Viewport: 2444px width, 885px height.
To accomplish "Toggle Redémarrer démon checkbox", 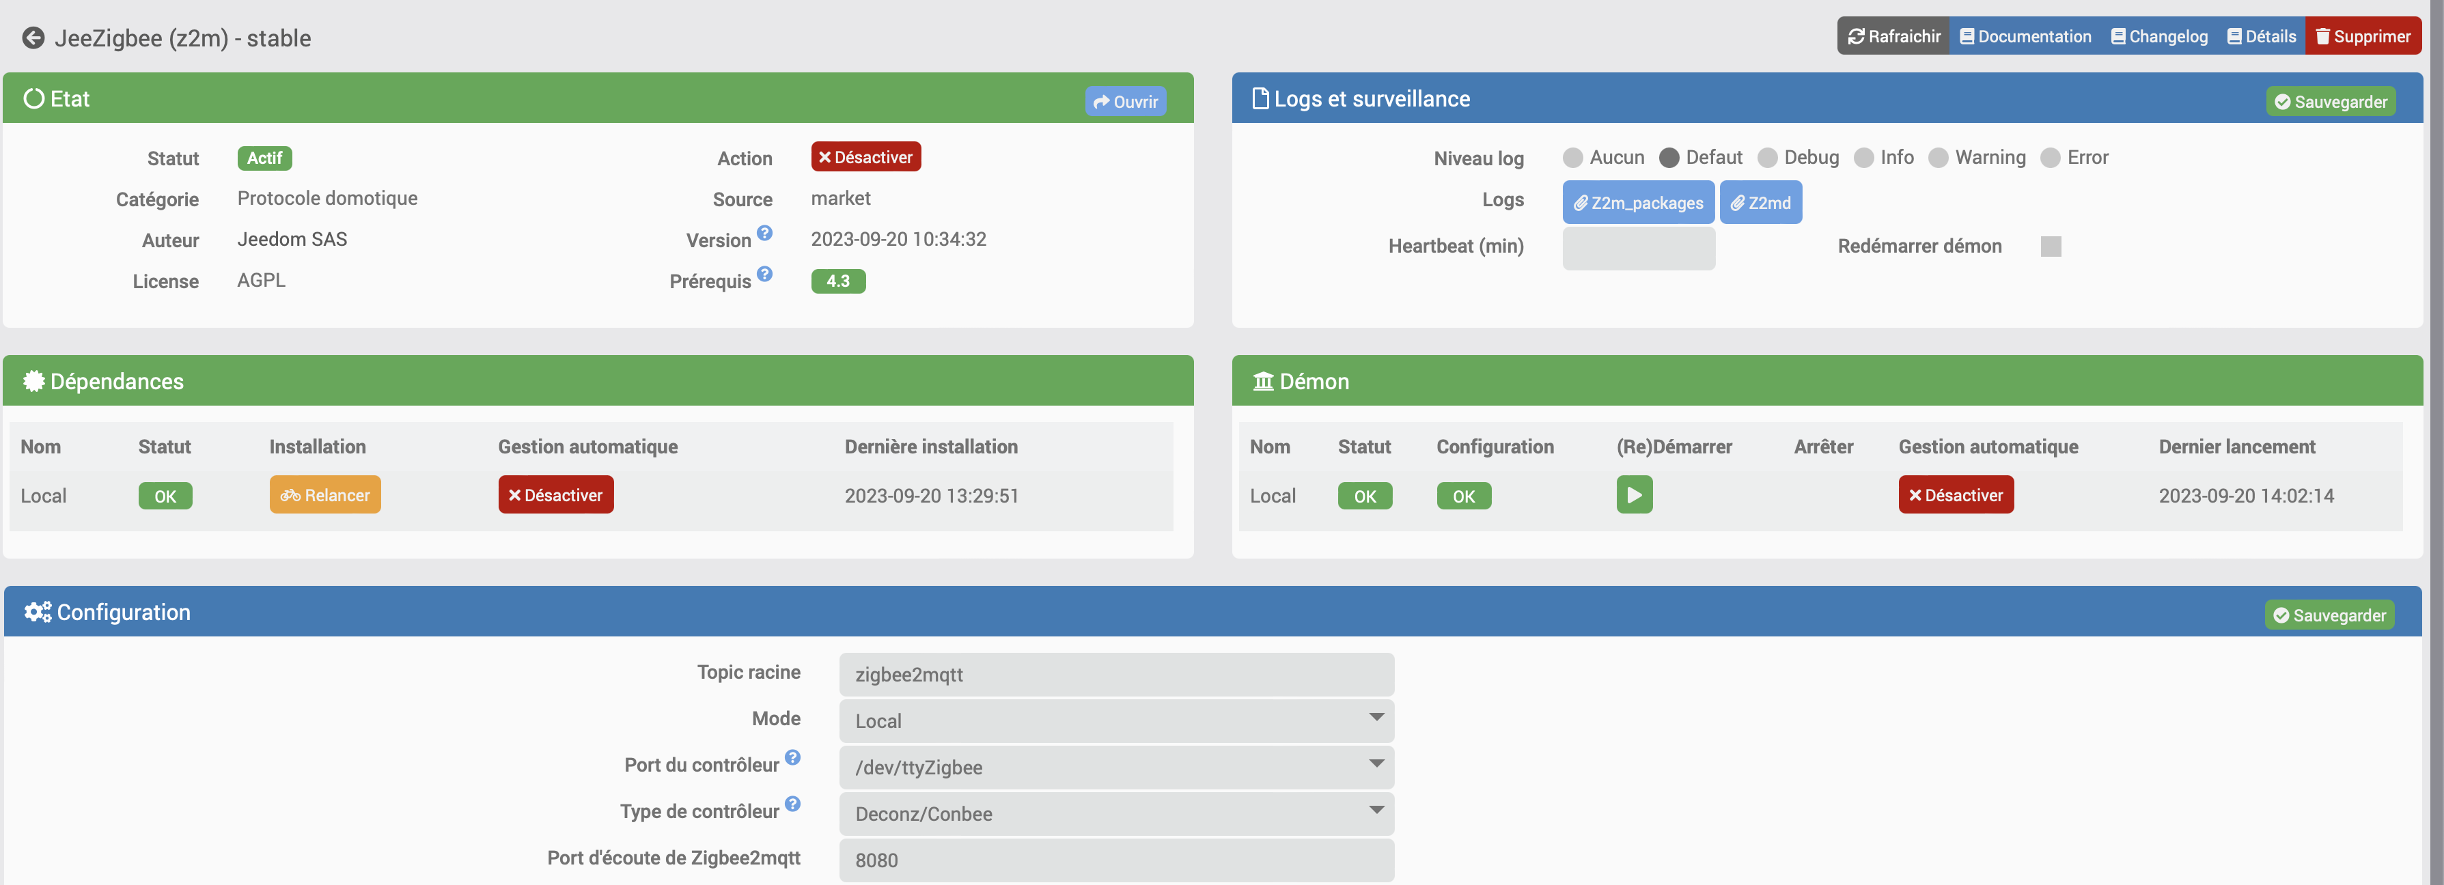I will tap(2051, 247).
